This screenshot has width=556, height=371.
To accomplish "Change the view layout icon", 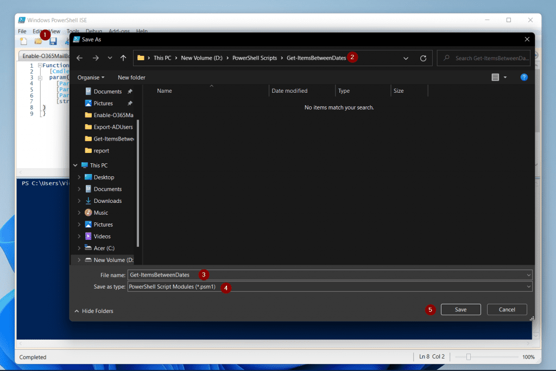I will [495, 77].
